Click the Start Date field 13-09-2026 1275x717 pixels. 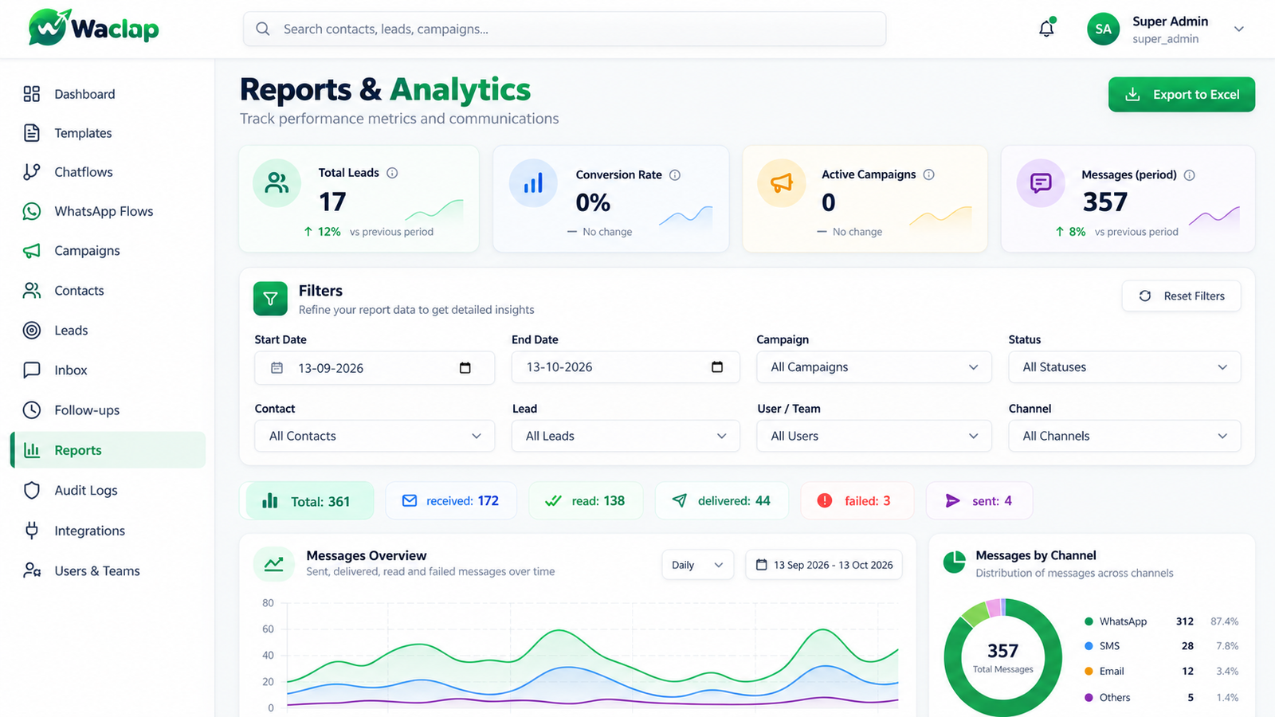pyautogui.click(x=375, y=368)
